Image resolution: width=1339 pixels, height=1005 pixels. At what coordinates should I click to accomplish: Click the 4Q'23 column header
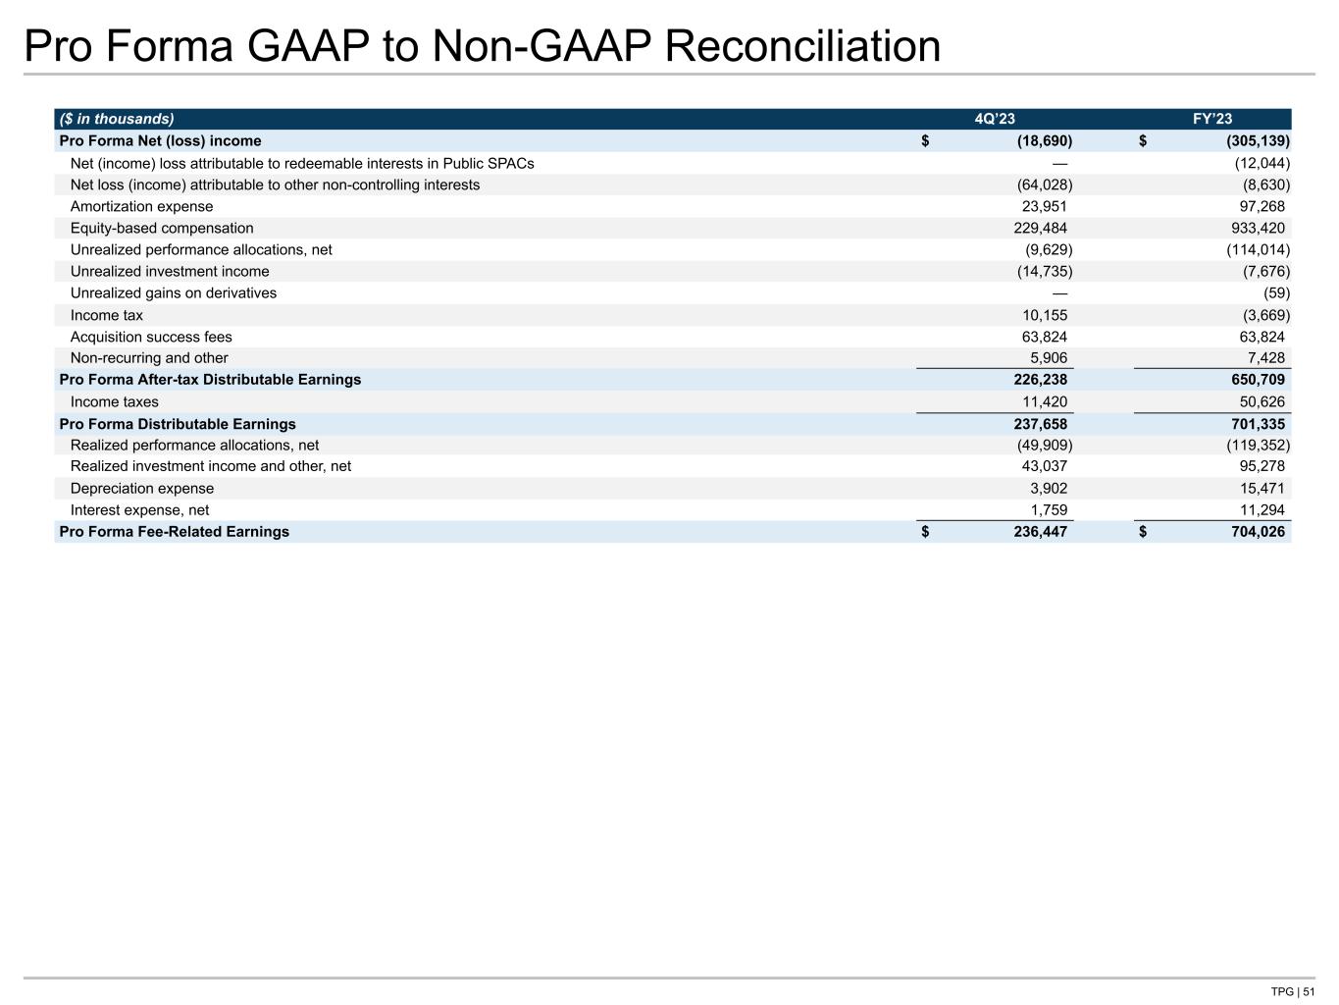[995, 119]
